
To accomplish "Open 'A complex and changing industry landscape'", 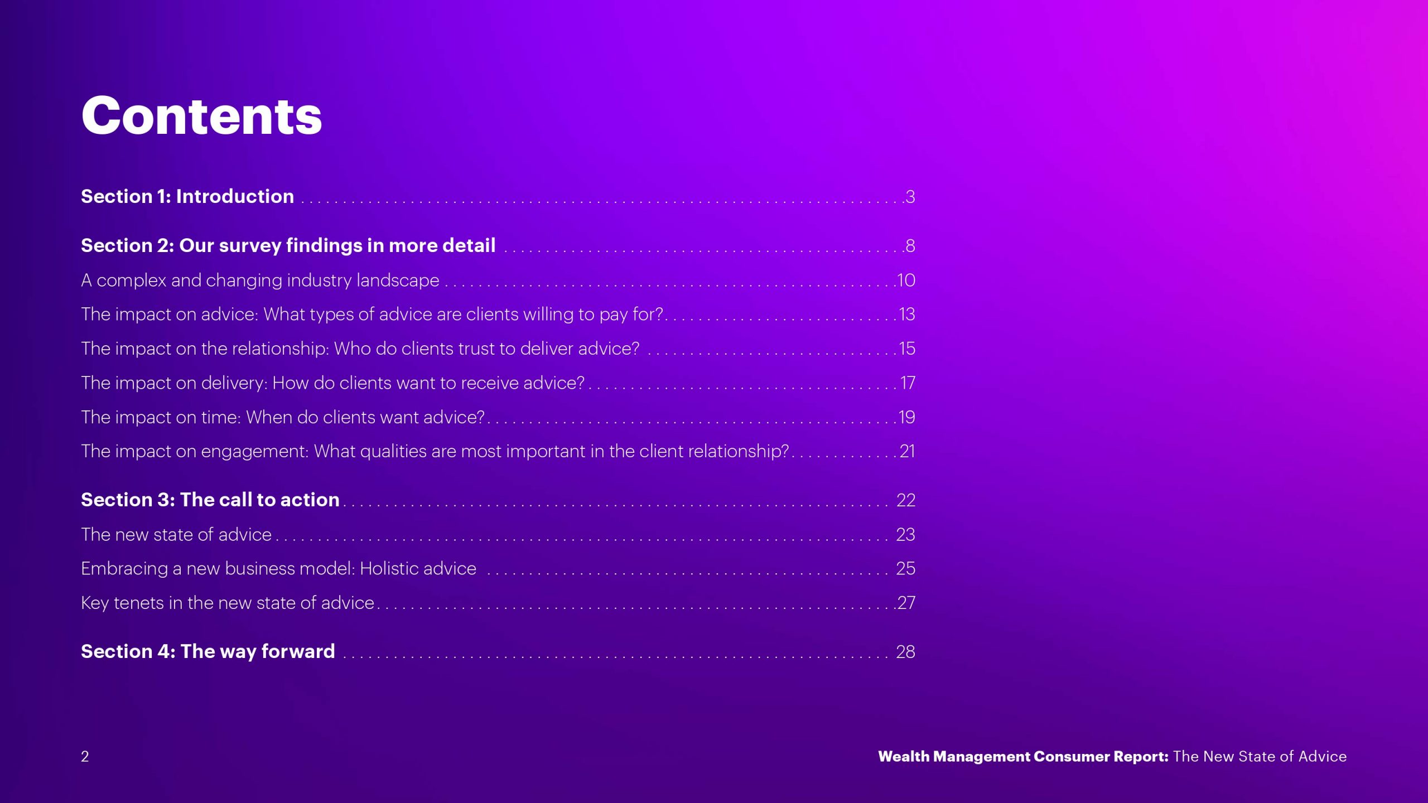I will [x=260, y=280].
